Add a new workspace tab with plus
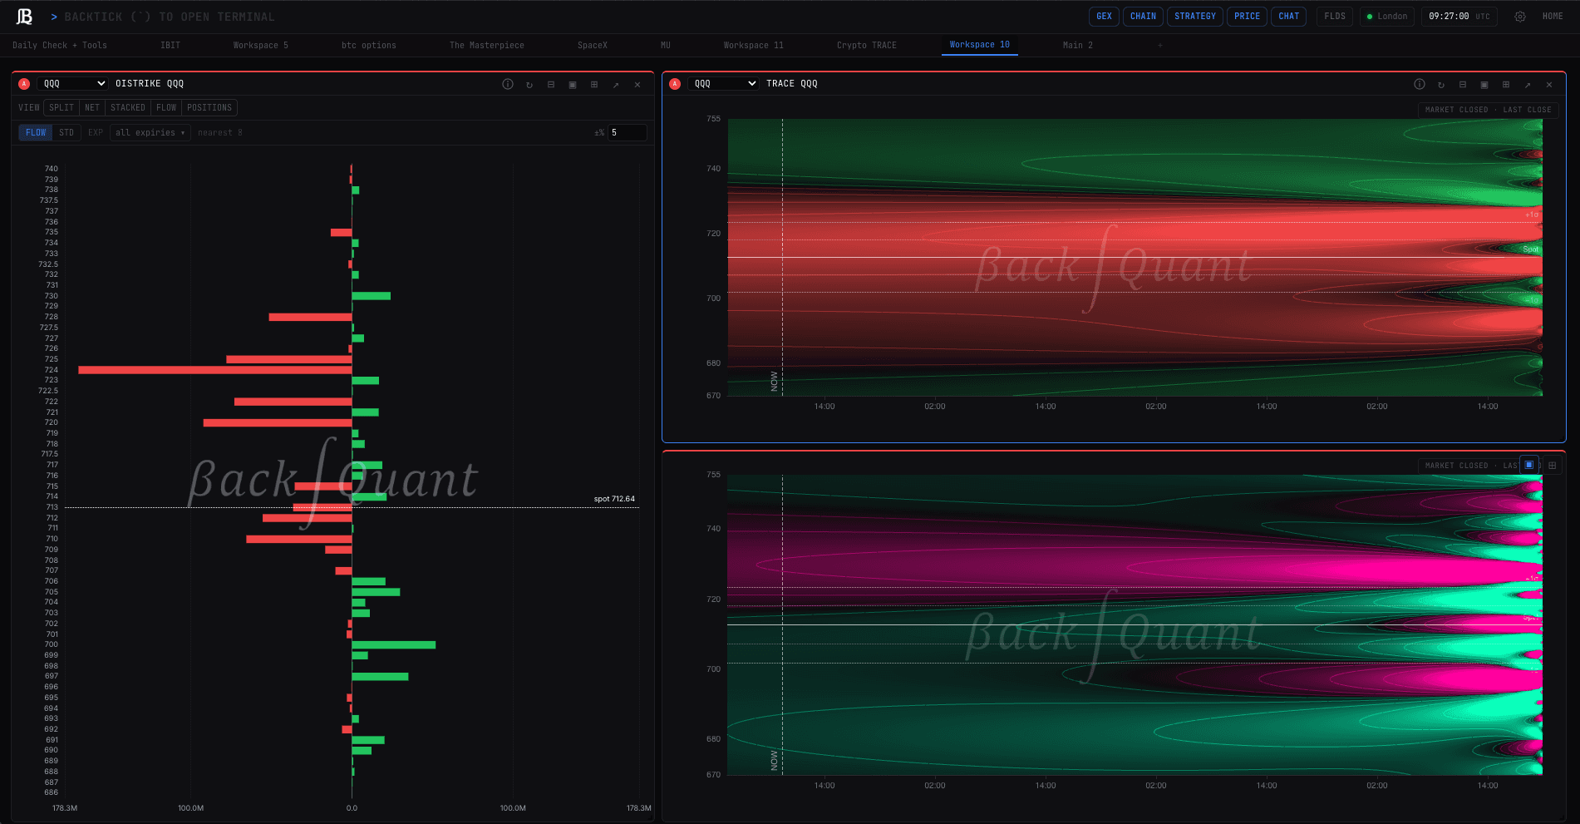 point(1160,45)
